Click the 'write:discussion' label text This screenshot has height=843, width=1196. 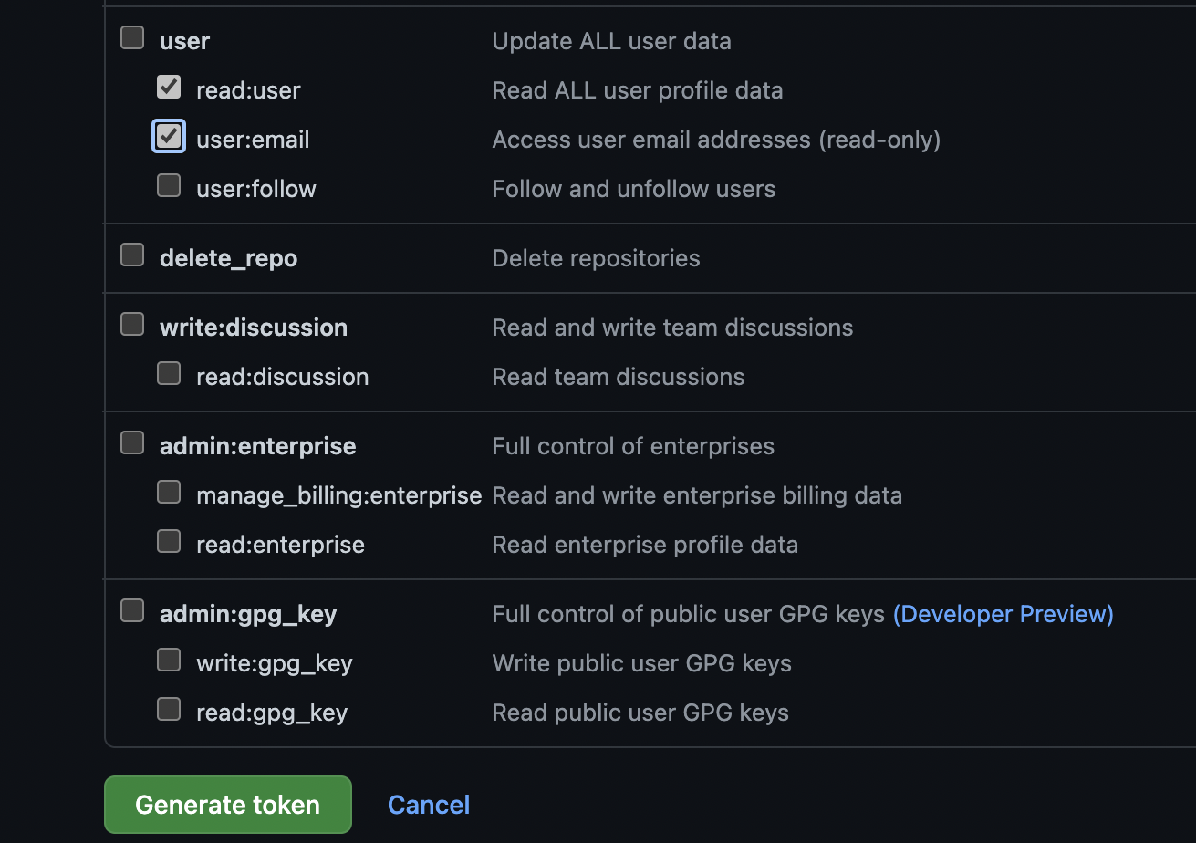(254, 328)
